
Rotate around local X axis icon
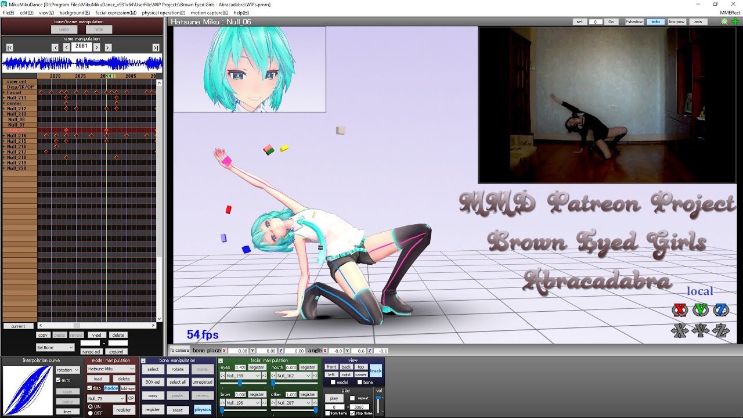680,309
